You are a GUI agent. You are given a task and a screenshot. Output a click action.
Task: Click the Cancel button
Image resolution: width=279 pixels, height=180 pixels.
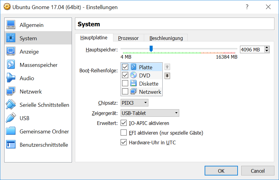tap(258, 171)
